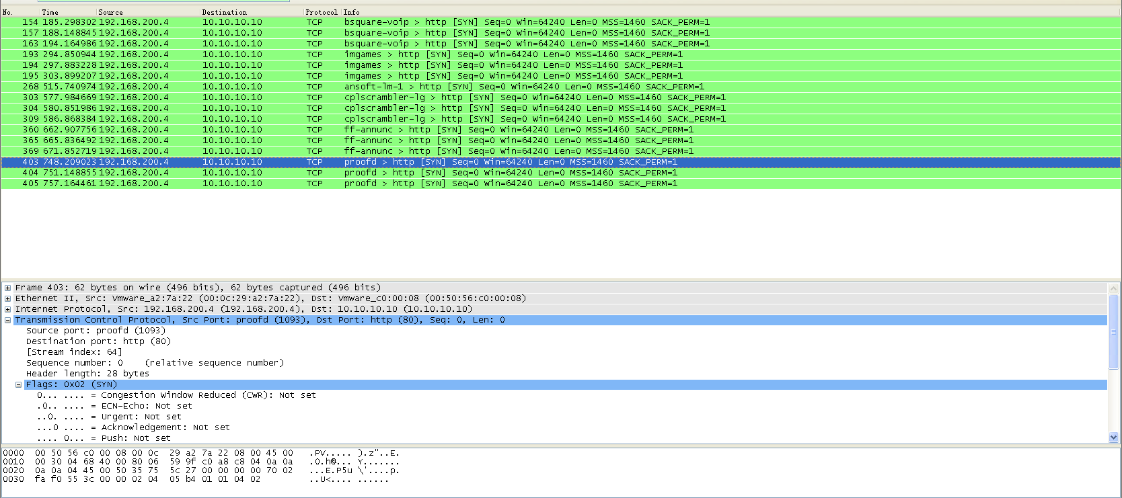Click the details pane scroll up arrow
Image resolution: width=1122 pixels, height=498 pixels.
1113,288
